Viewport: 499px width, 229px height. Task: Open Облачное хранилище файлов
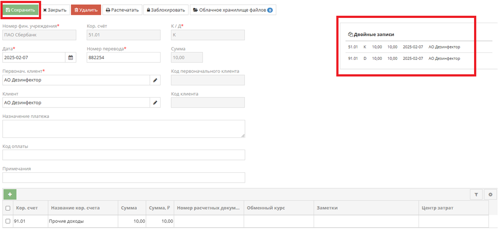233,10
